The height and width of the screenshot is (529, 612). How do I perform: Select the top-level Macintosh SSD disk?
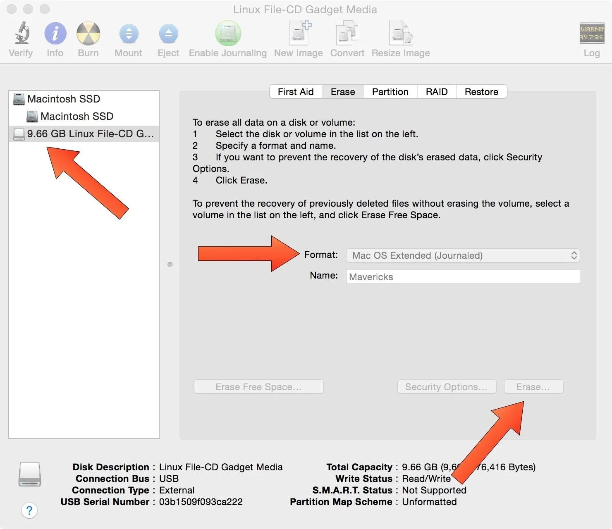click(x=84, y=99)
